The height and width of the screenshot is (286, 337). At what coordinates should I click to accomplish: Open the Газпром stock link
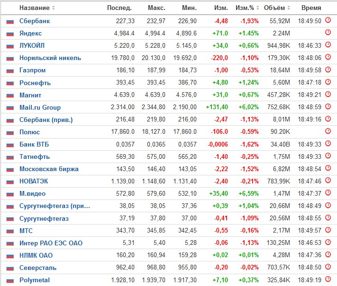tap(32, 70)
